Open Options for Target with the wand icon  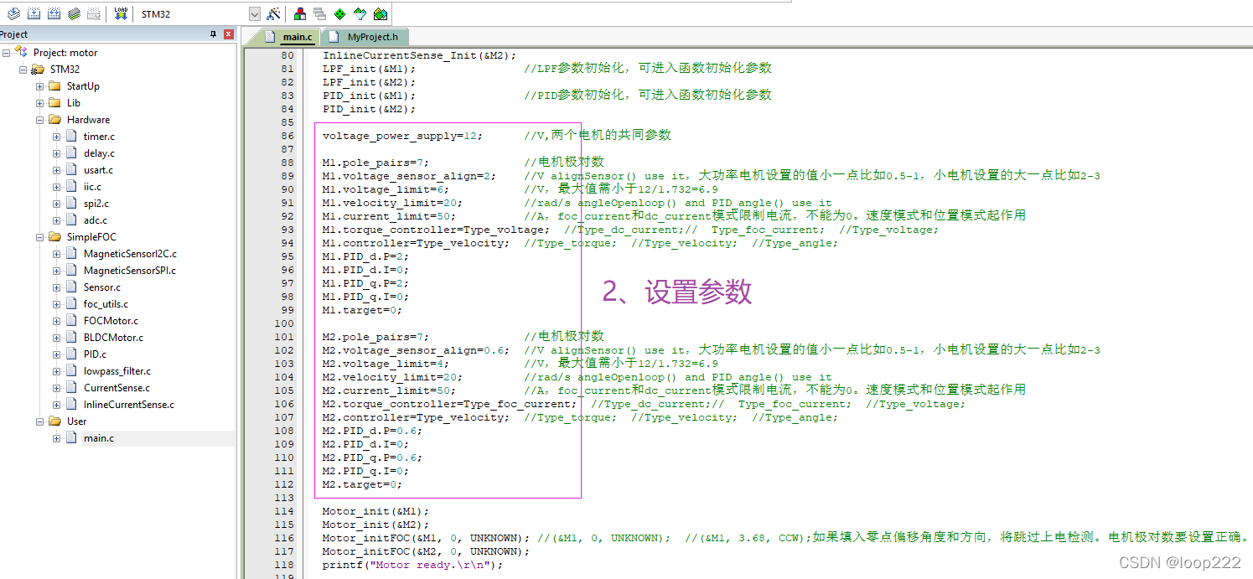(273, 14)
